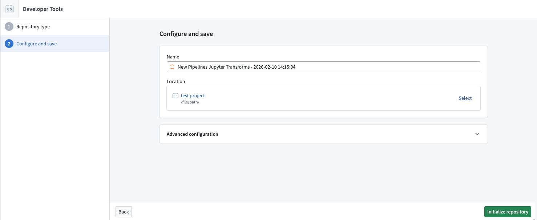The width and height of the screenshot is (537, 220).
Task: Click Select to change location
Action: (465, 98)
